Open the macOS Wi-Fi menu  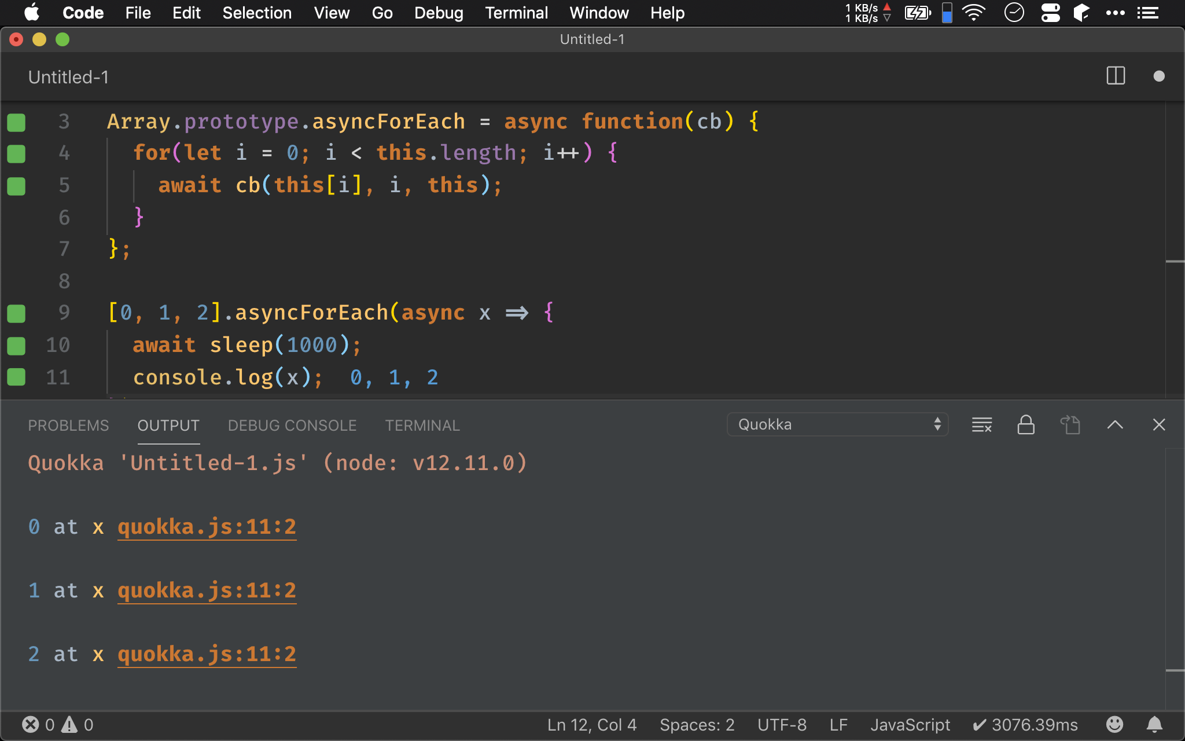click(x=974, y=13)
